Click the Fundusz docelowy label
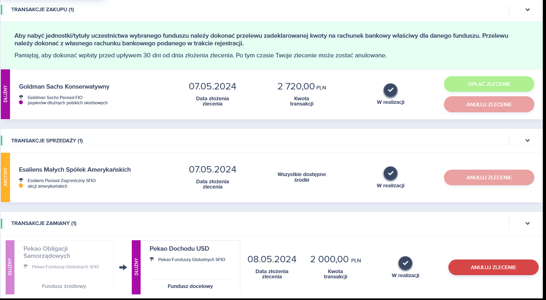This screenshot has height=300, width=546. tap(190, 286)
